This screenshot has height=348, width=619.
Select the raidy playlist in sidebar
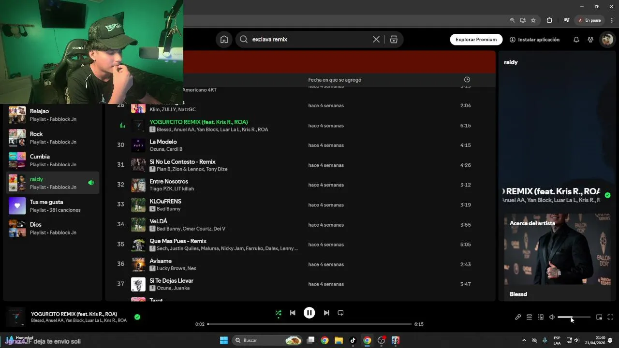tap(52, 183)
